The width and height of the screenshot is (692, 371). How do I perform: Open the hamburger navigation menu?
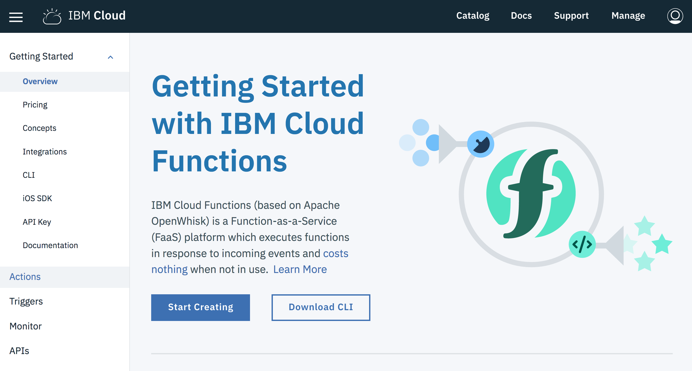(x=16, y=17)
